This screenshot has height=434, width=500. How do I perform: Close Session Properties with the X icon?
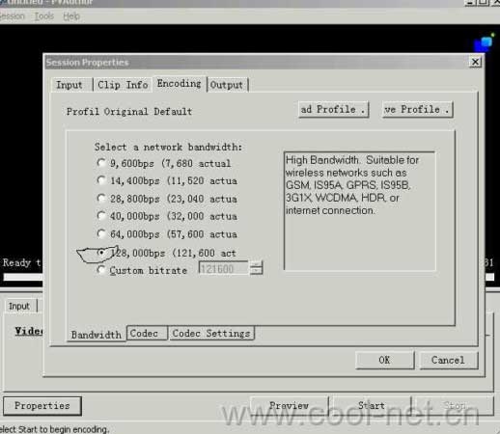click(x=475, y=62)
